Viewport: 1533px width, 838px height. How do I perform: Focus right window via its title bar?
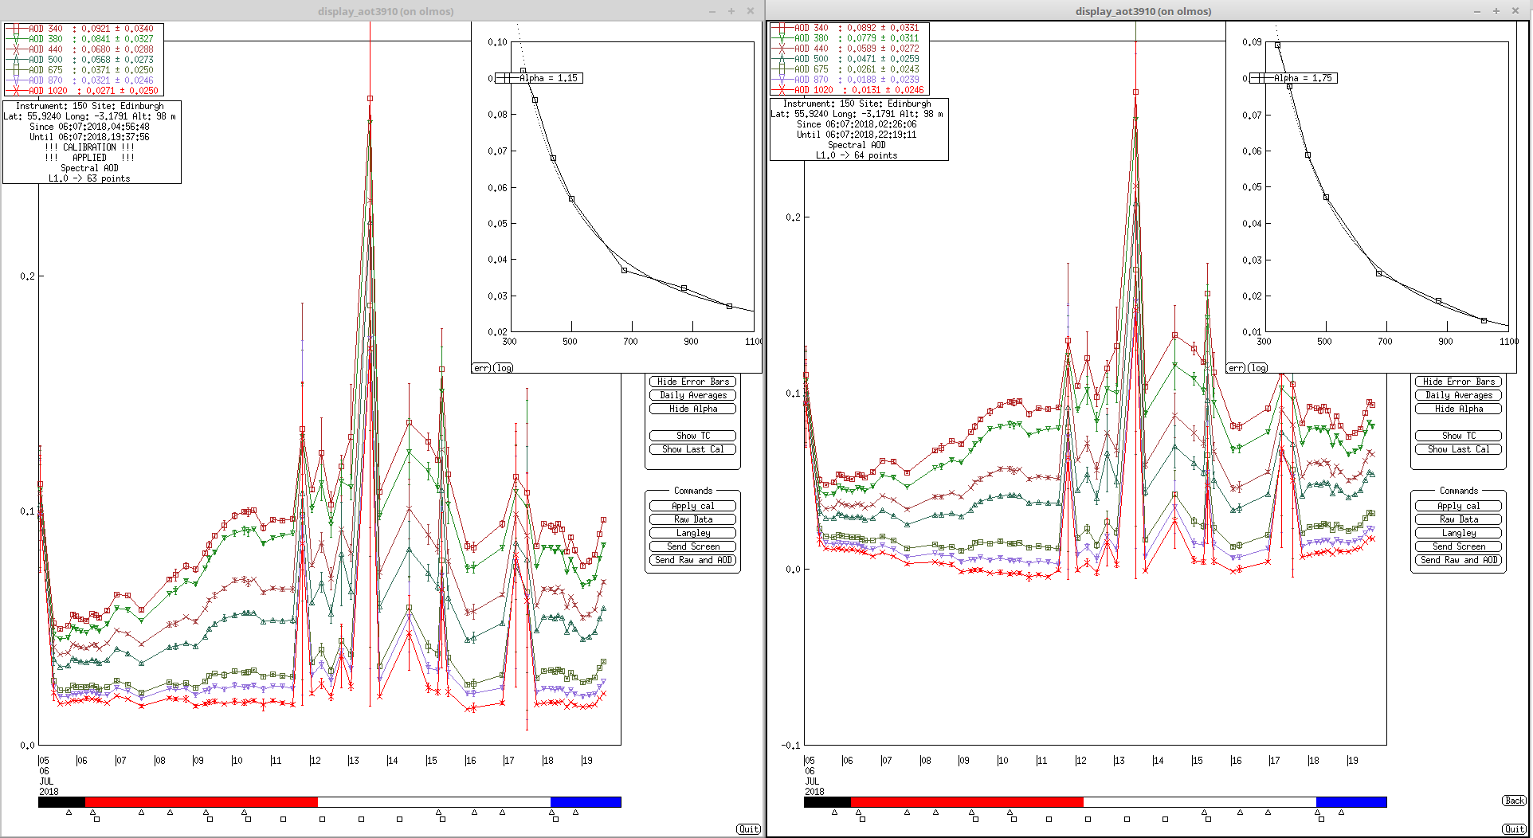(1143, 11)
